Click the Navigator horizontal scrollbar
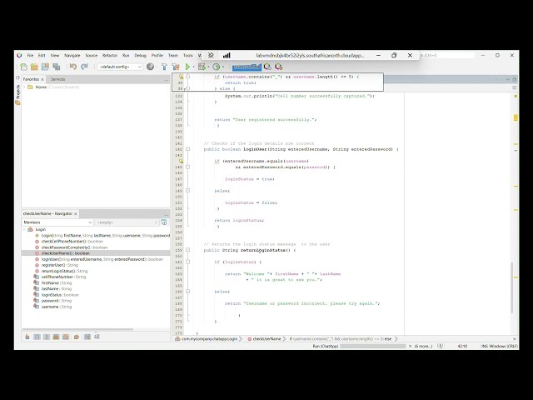 (77, 329)
